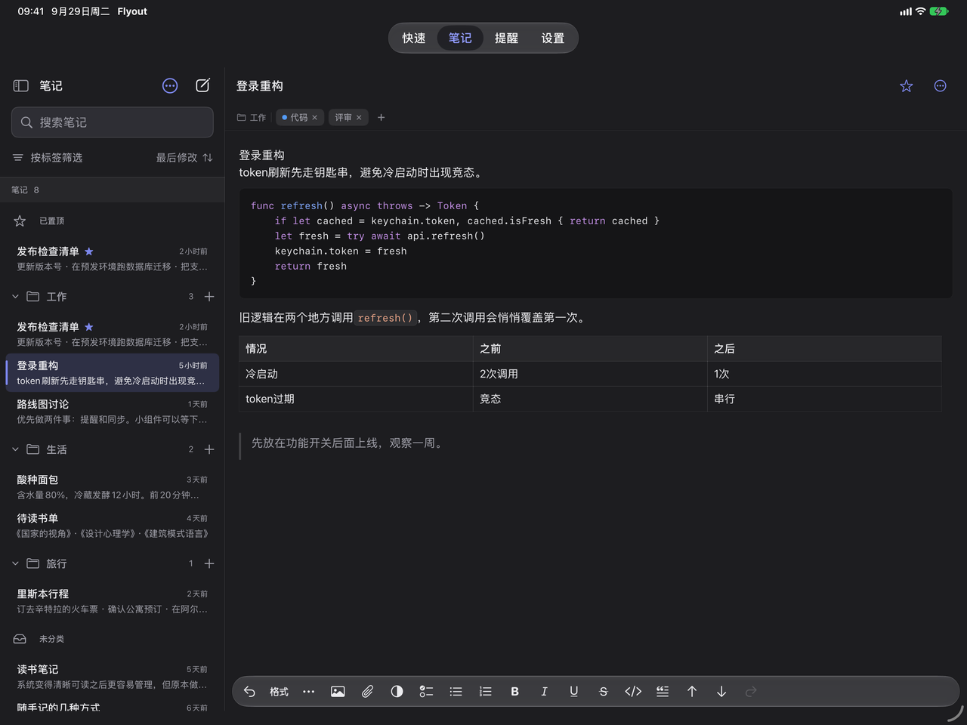Screen dimensions: 967x725
Task: Open the 工作 folder selector above the note
Action: (252, 118)
